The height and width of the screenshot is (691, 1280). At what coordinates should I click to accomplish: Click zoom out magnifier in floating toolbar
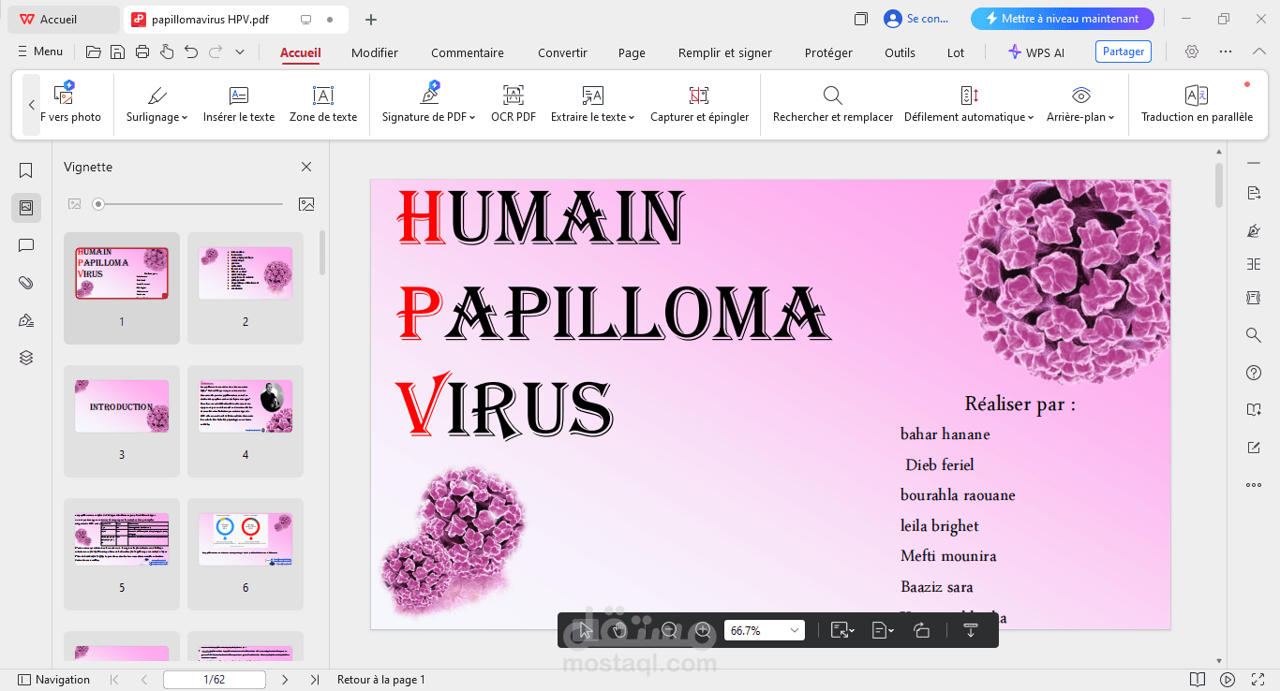pos(669,630)
